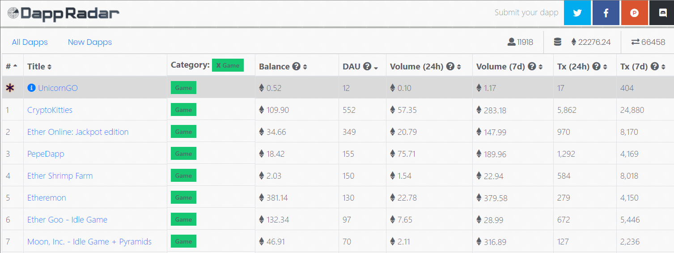
Task: Click the UnicornGO info icon
Action: point(31,88)
